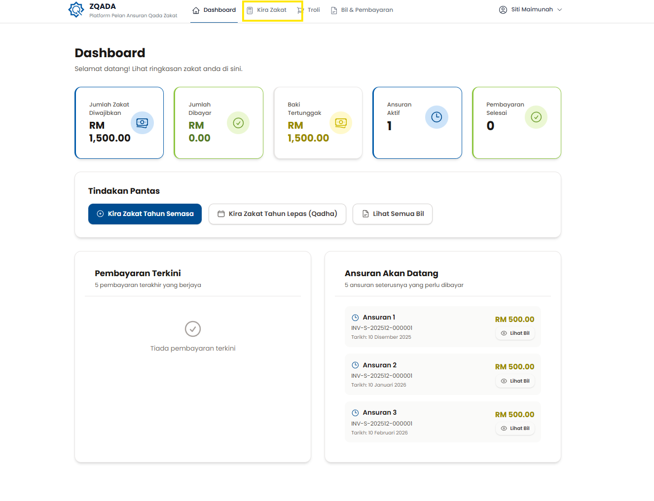Click the checkmark icon on Jumlah Dibayar card

click(238, 123)
